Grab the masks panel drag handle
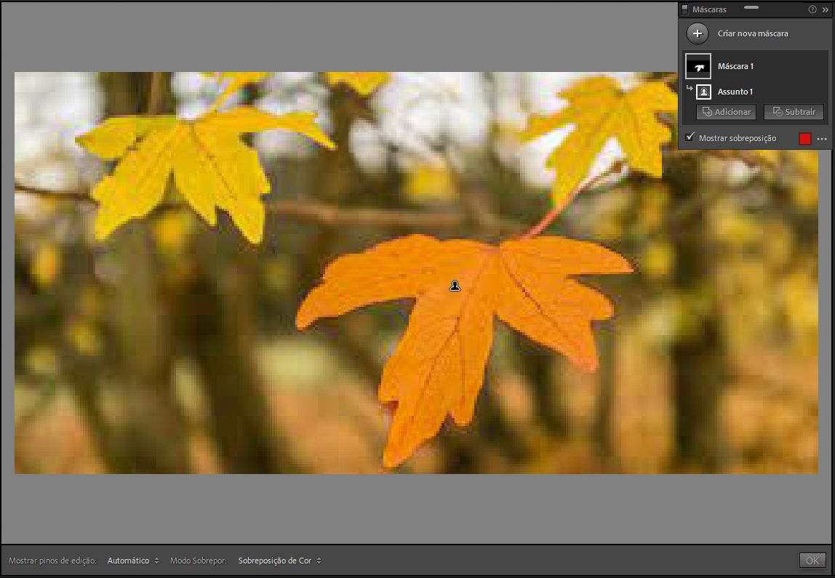Image resolution: width=835 pixels, height=578 pixels. (x=751, y=7)
